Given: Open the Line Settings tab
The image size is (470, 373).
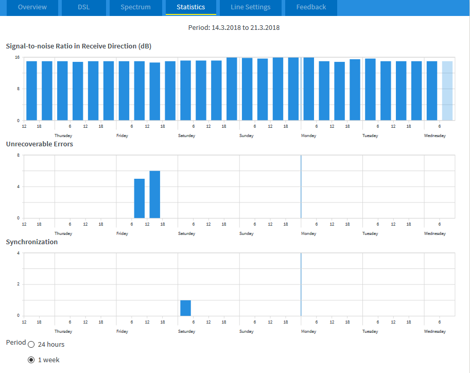Looking at the screenshot, I should tap(250, 7).
